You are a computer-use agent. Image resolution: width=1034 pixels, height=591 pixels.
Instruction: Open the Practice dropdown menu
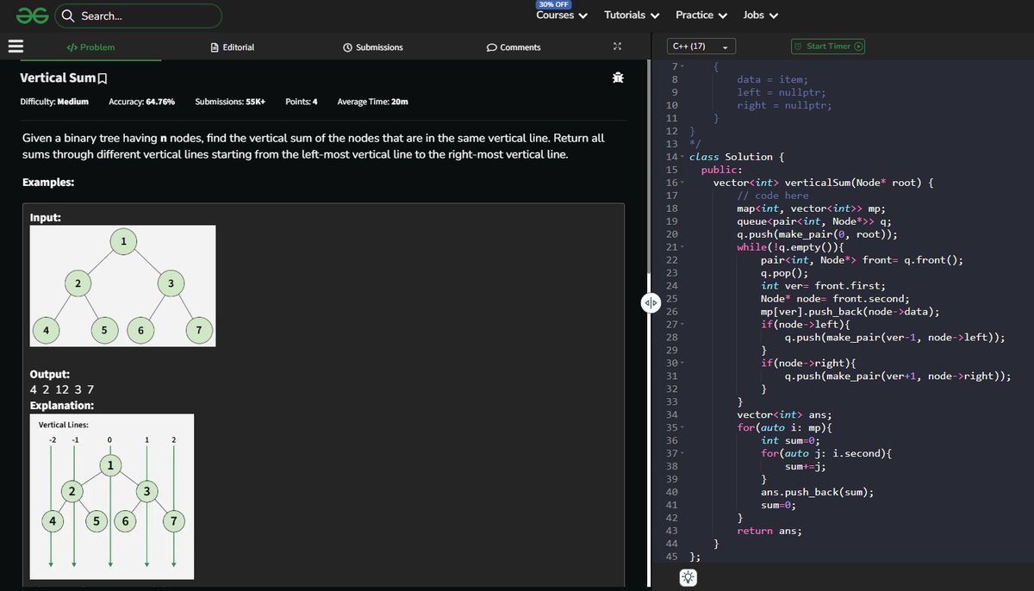[x=701, y=15]
